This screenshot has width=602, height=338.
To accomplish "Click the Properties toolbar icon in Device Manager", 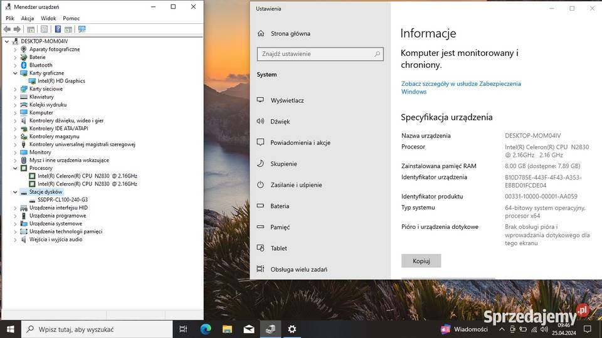I will point(44,29).
